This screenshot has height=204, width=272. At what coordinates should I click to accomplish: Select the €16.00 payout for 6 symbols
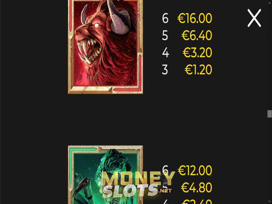click(x=194, y=18)
